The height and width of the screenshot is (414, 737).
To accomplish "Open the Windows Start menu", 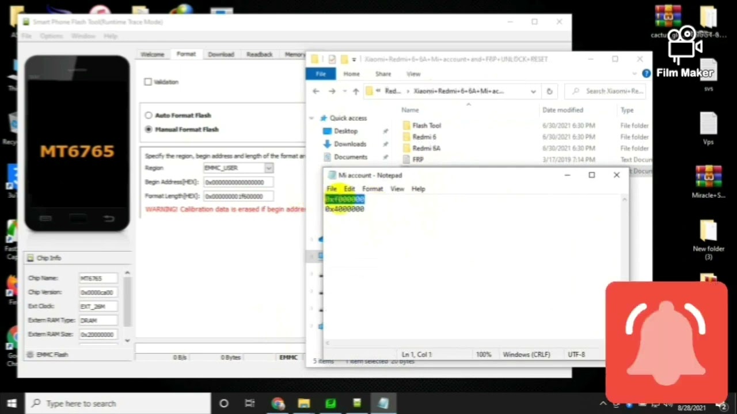I will click(12, 403).
